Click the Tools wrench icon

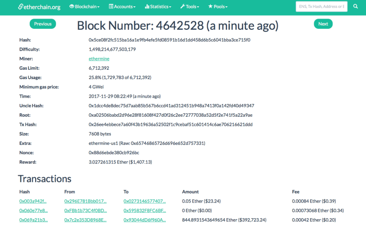(x=183, y=6)
